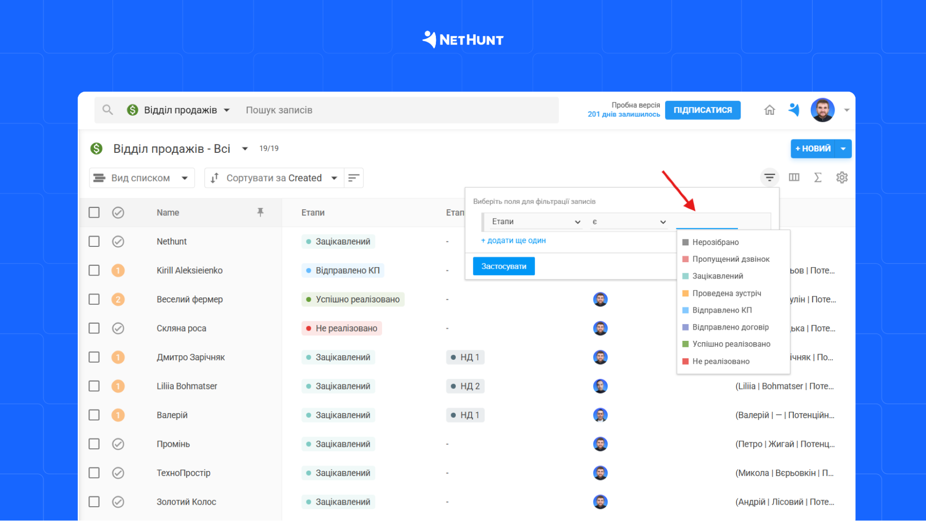Check the Liliia Bohmatser row checkbox
The width and height of the screenshot is (926, 521).
tap(94, 386)
